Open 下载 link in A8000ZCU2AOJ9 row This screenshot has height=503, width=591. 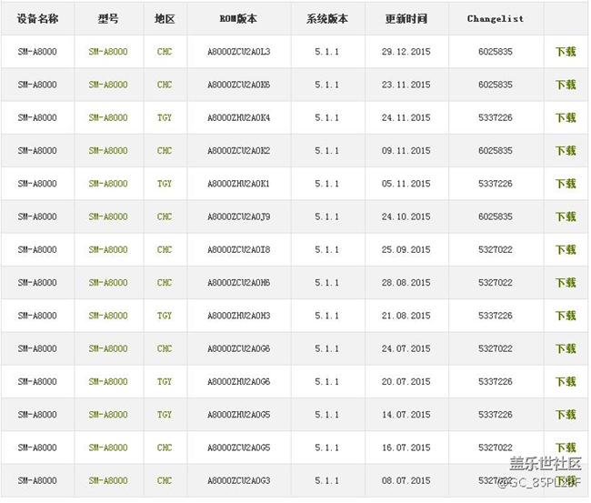pos(566,216)
